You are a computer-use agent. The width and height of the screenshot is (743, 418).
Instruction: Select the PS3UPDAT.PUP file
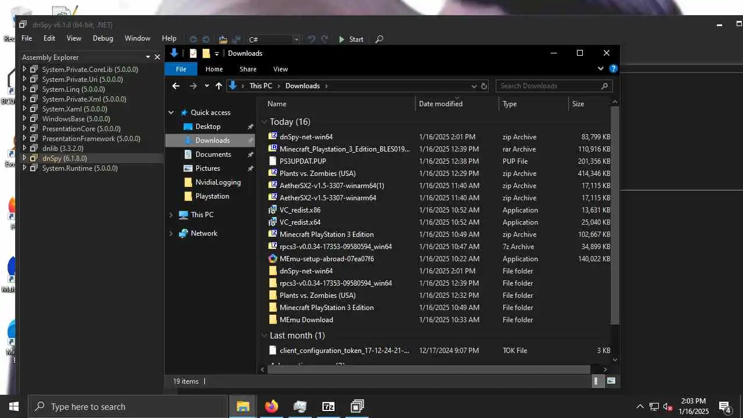tap(303, 161)
